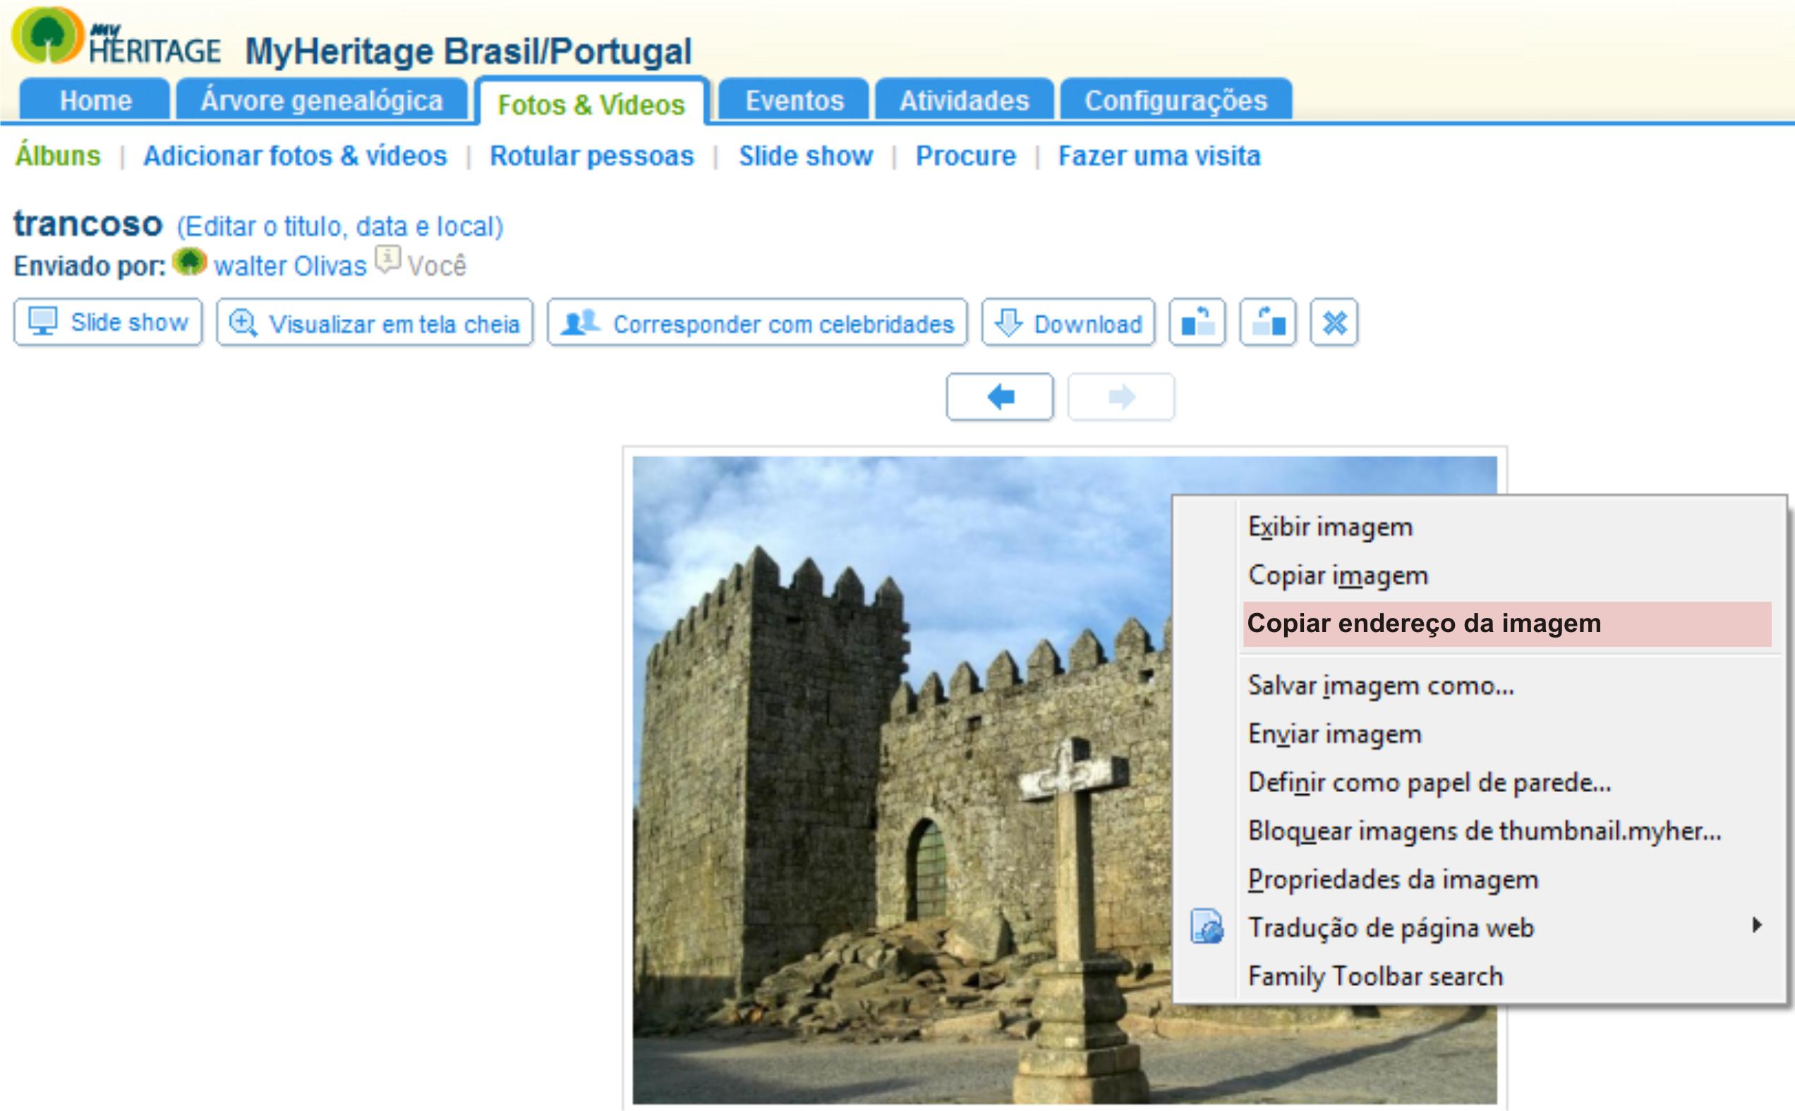Screen dimensions: 1795x1111
Task: Click Corresponder com celebridades button
Action: (757, 322)
